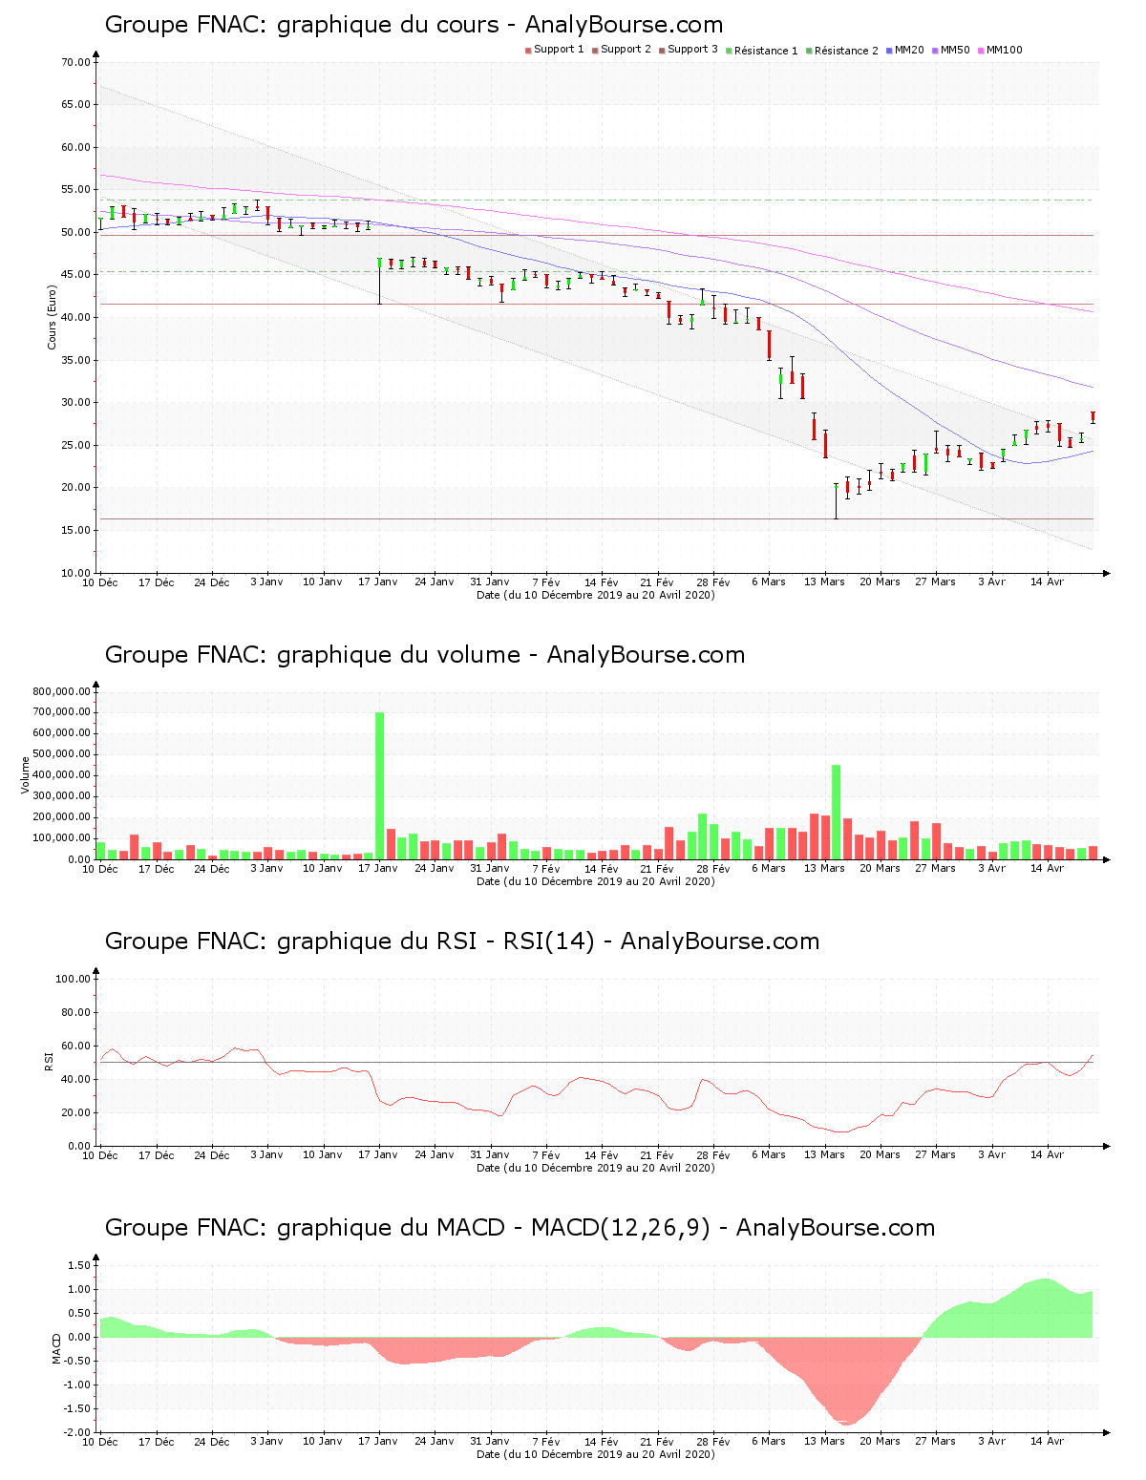1146x1480 pixels.
Task: Click the 'RSI' vertical axis label
Action: pos(49,1062)
